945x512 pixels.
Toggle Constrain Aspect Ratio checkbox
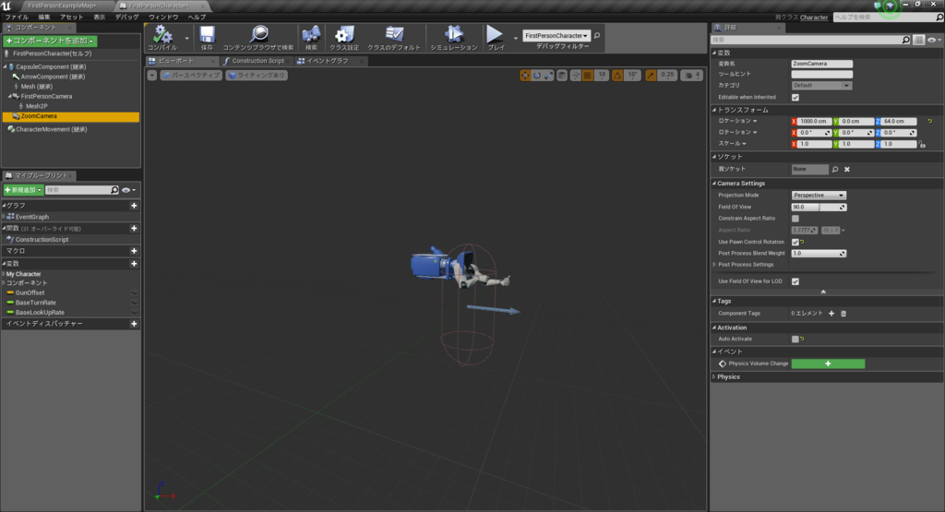pyautogui.click(x=795, y=219)
